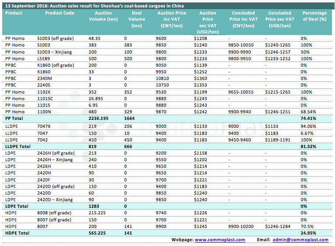The image size is (335, 246).
Task: Click the 74.41% PP total percentage
Action: pyautogui.click(x=309, y=119)
